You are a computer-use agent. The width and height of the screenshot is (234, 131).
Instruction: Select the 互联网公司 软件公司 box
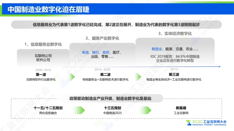[x=43, y=58]
